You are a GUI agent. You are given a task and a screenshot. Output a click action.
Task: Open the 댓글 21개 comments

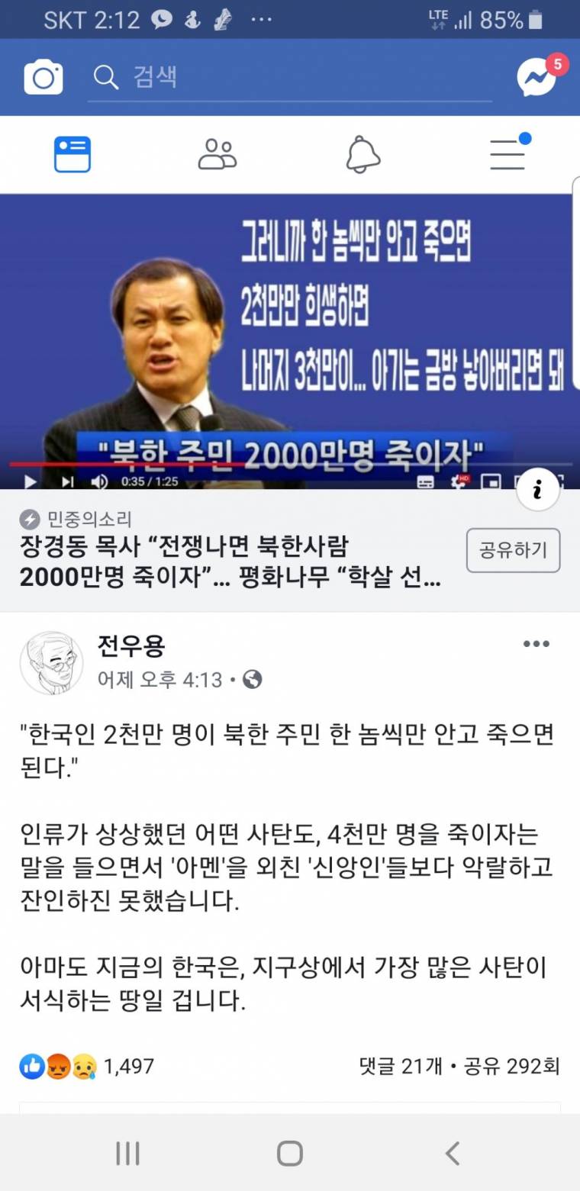click(x=401, y=1066)
